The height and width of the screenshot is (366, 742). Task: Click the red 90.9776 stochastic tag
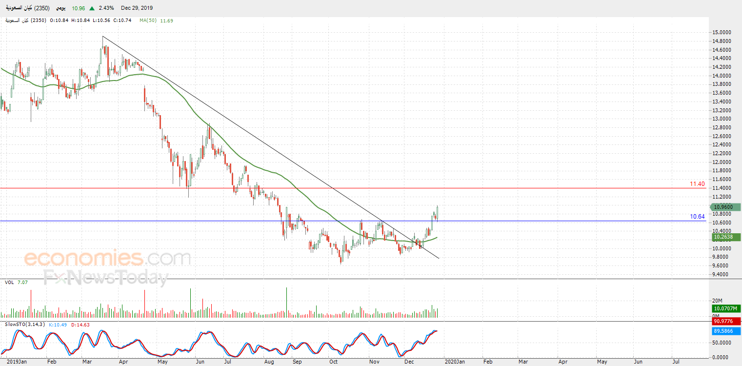coord(725,321)
